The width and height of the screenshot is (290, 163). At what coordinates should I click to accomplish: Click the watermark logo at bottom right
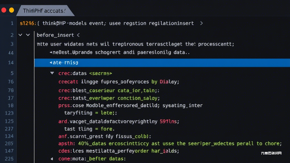tap(271, 153)
